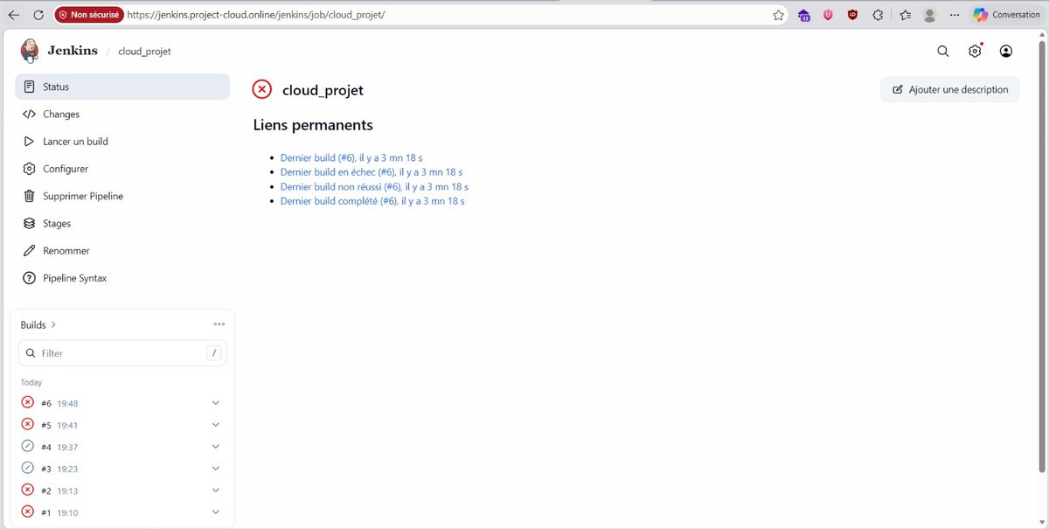Click the failed icon of build #1
The height and width of the screenshot is (529, 1049).
[x=27, y=512]
